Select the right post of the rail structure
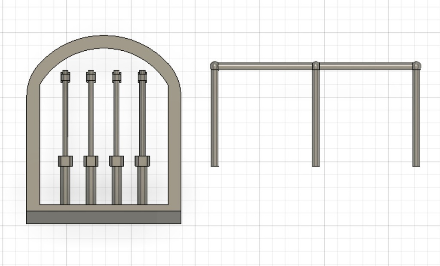The width and height of the screenshot is (440, 266). click(x=416, y=118)
